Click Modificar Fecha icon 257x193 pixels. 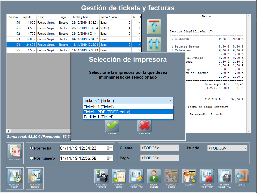coord(15,176)
